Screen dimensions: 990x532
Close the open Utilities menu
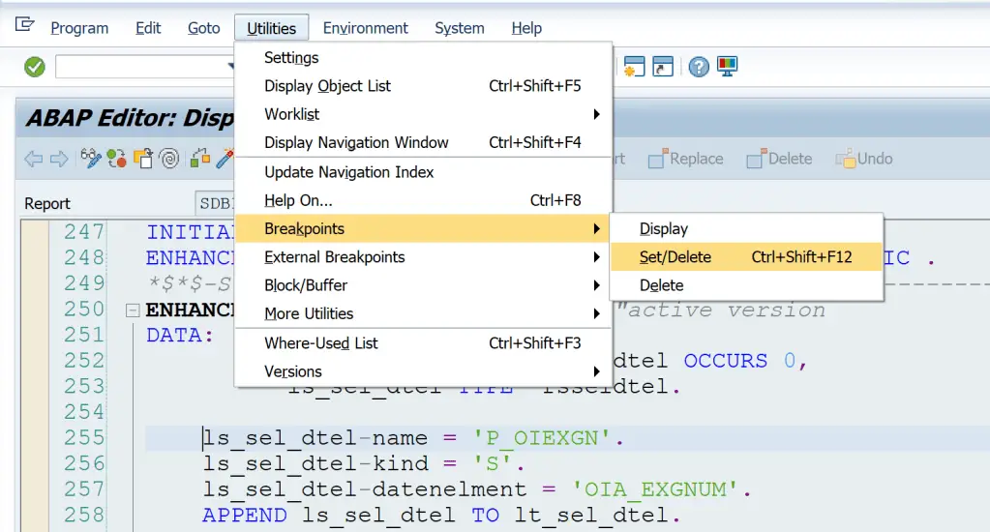point(272,28)
